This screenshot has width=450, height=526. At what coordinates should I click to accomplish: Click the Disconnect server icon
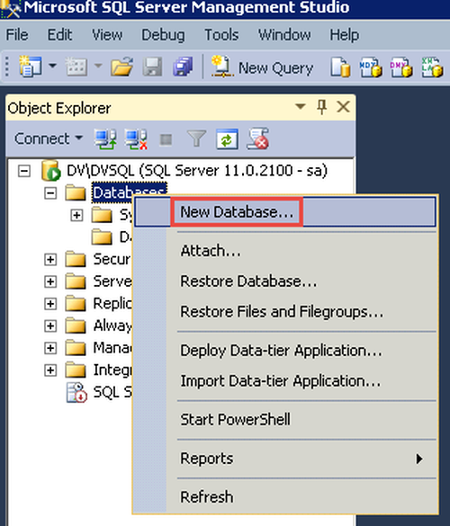[136, 138]
